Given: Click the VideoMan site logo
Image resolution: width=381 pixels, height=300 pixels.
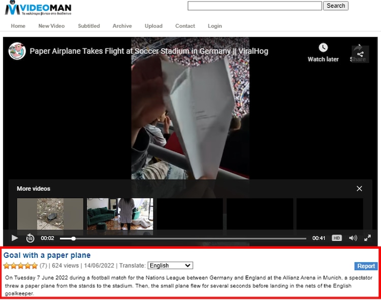Looking at the screenshot, I should pyautogui.click(x=38, y=9).
